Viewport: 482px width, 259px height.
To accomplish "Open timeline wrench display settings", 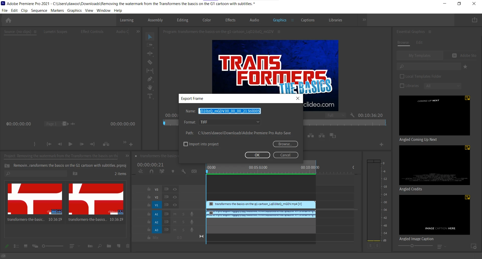I will pos(184,171).
